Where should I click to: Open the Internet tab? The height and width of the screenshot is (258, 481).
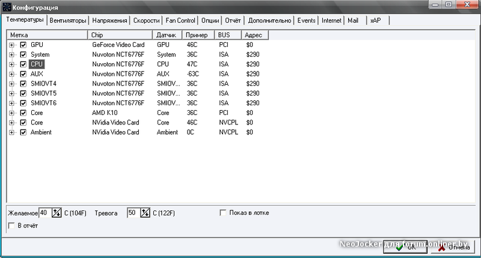point(331,20)
